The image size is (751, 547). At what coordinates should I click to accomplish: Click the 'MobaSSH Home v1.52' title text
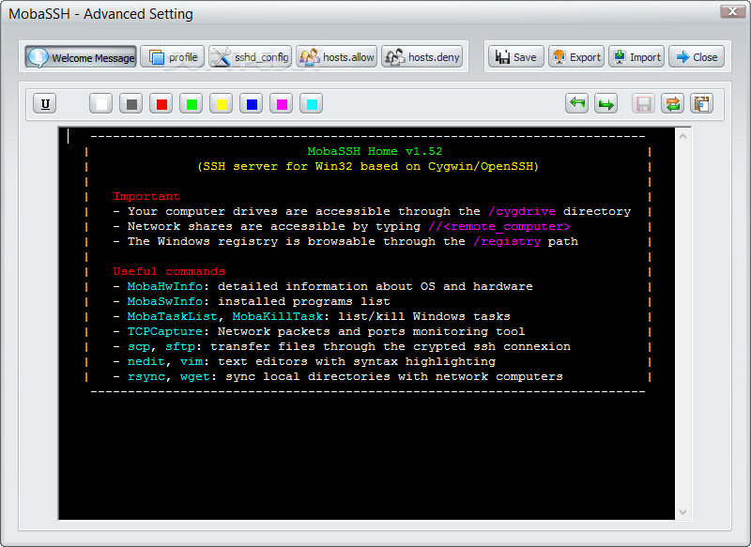pyautogui.click(x=375, y=151)
